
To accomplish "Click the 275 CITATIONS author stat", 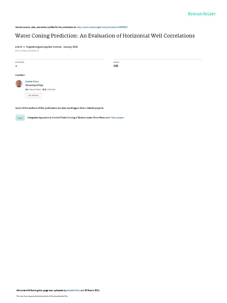I will pos(49,90).
